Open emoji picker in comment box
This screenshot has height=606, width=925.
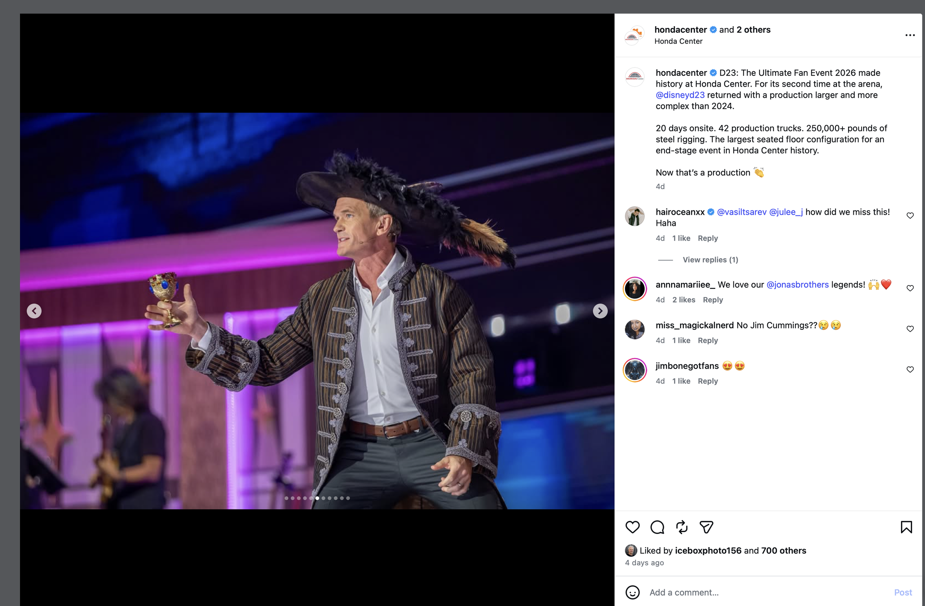tap(632, 592)
